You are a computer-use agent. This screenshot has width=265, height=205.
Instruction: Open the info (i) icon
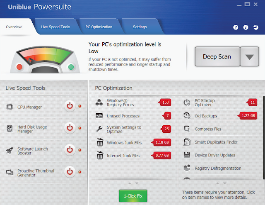tap(246, 27)
